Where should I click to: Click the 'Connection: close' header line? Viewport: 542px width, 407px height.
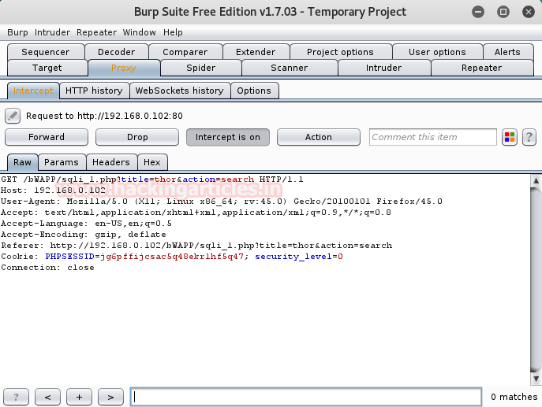pyautogui.click(x=47, y=268)
